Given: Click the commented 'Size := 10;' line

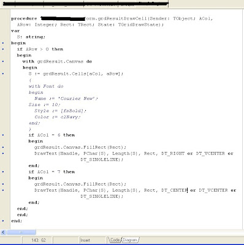Looking at the screenshot, I should pos(44,105).
